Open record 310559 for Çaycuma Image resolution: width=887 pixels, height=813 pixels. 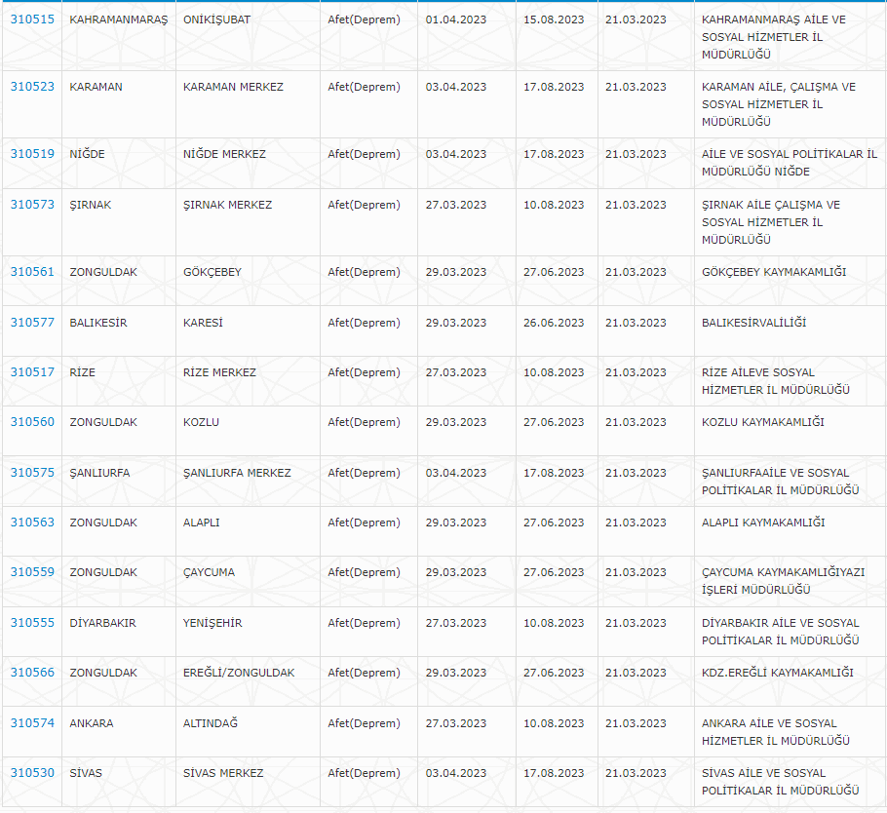tap(32, 572)
